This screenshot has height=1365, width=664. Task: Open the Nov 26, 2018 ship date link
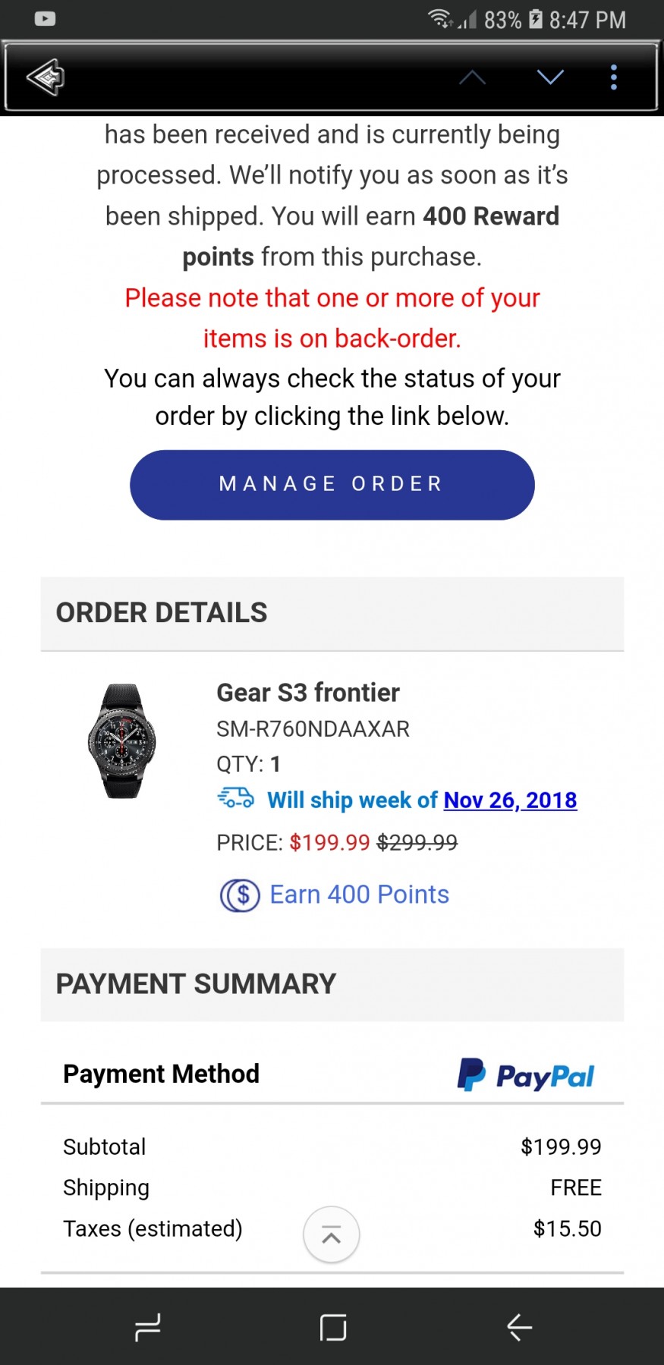tap(510, 800)
